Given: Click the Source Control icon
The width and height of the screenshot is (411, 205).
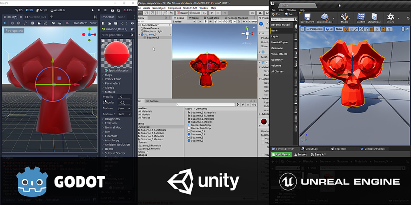Looking at the screenshot, I should click(324, 18).
